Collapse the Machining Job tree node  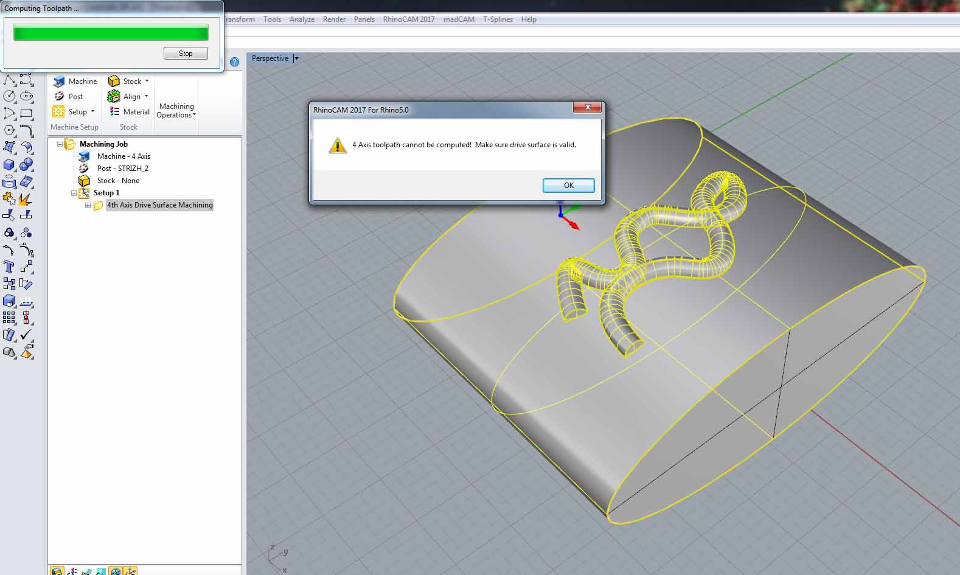(x=60, y=145)
